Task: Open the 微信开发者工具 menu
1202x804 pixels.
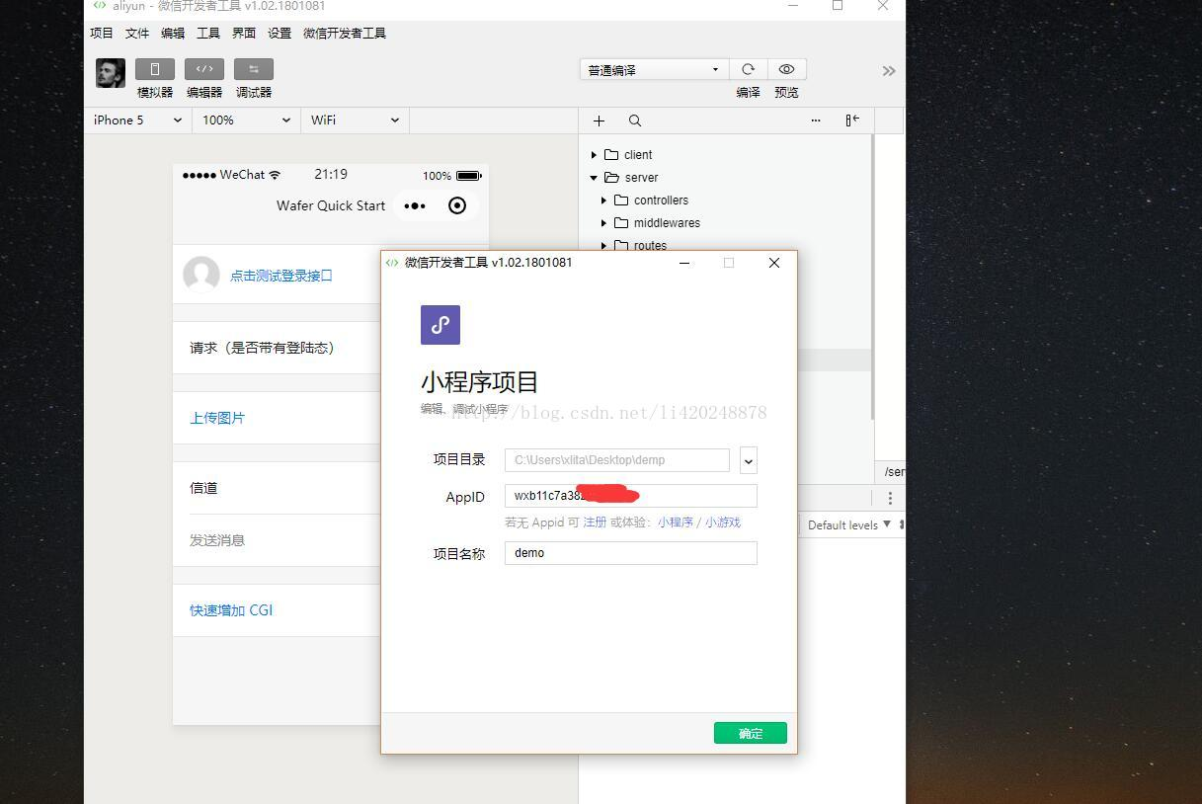Action: pyautogui.click(x=345, y=34)
